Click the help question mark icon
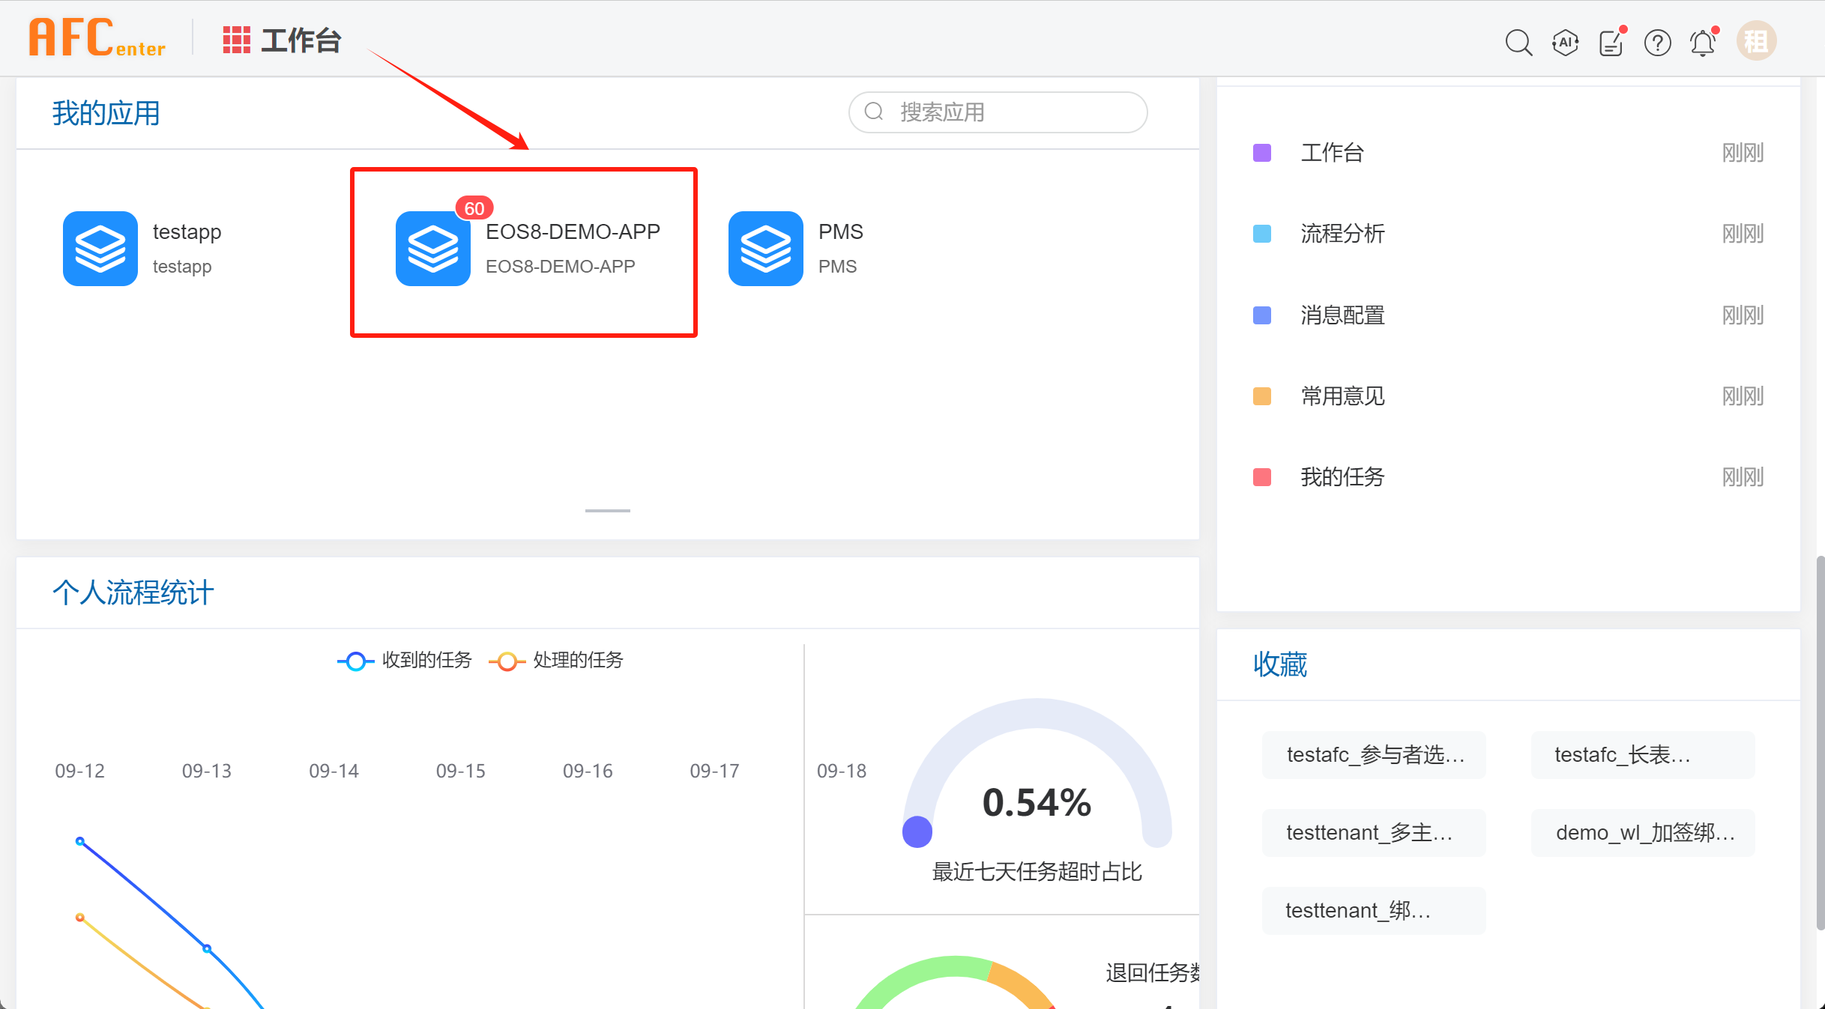This screenshot has width=1825, height=1009. (x=1657, y=42)
